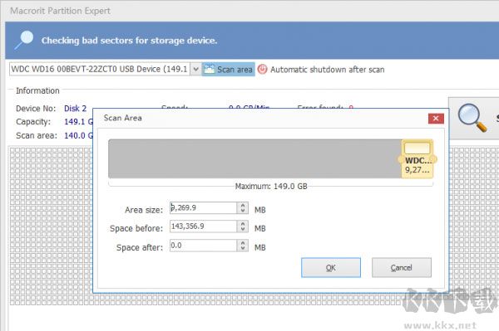The width and height of the screenshot is (499, 331).
Task: Close the Scan Area dialog
Action: tap(436, 119)
